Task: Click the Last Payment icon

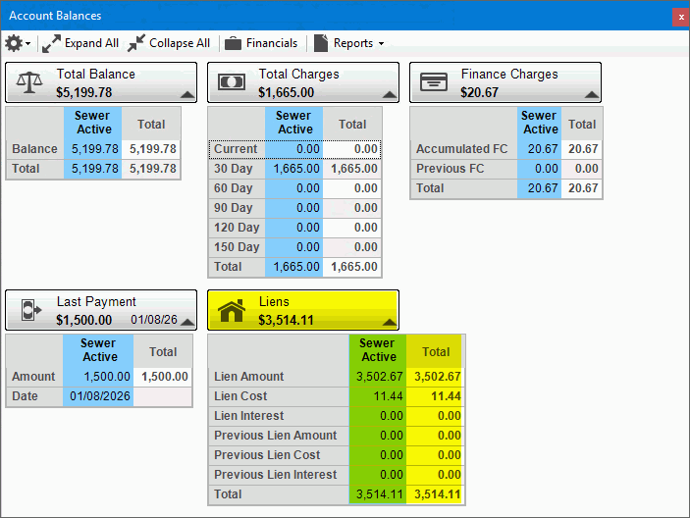Action: [x=31, y=311]
